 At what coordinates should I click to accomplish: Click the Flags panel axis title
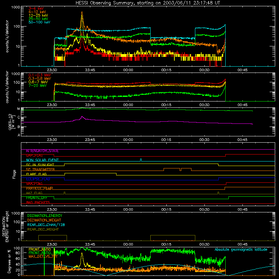[14, 174]
